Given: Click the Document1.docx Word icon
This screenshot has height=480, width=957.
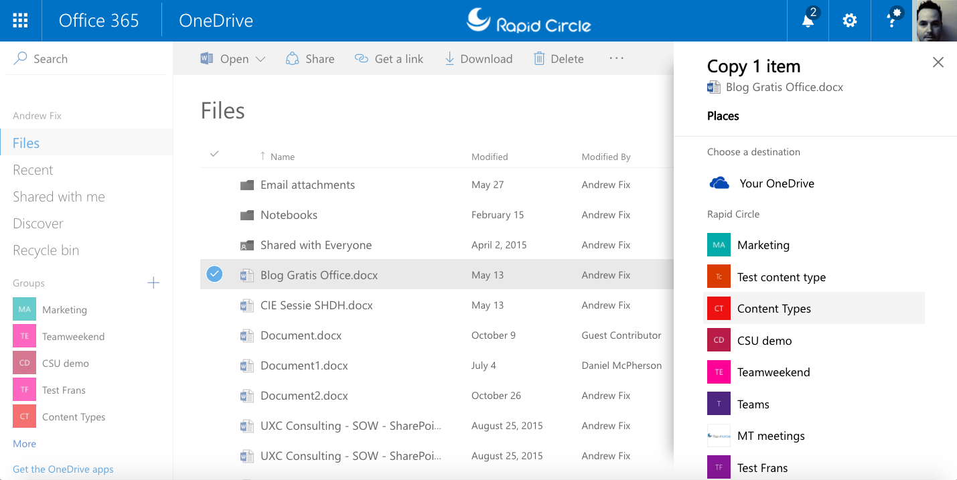Looking at the screenshot, I should (247, 366).
